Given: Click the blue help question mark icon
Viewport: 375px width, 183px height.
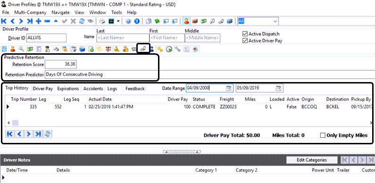Looking at the screenshot, I should click(128, 21).
